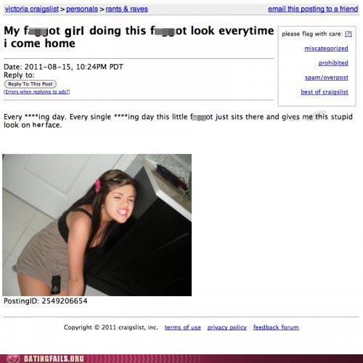Click email this posting to a friend
This screenshot has height=363, width=363.
[313, 9]
